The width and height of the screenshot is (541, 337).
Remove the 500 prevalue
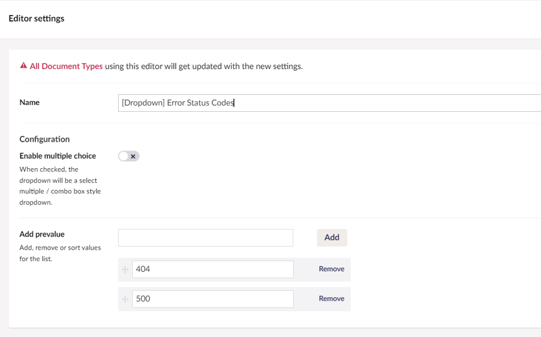[x=331, y=299]
